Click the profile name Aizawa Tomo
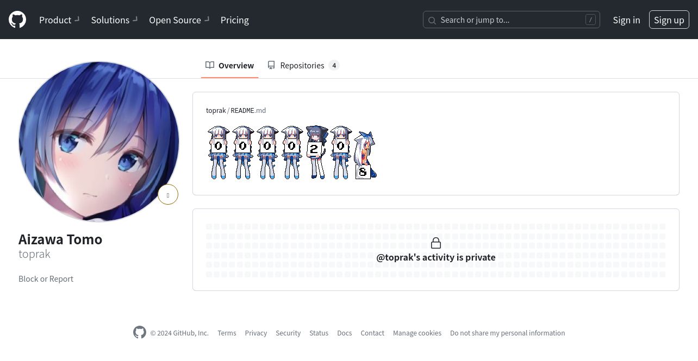Image resolution: width=698 pixels, height=361 pixels. coord(60,239)
